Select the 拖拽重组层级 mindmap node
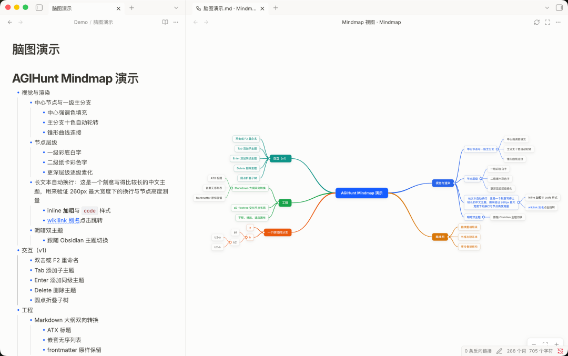 (x=469, y=227)
